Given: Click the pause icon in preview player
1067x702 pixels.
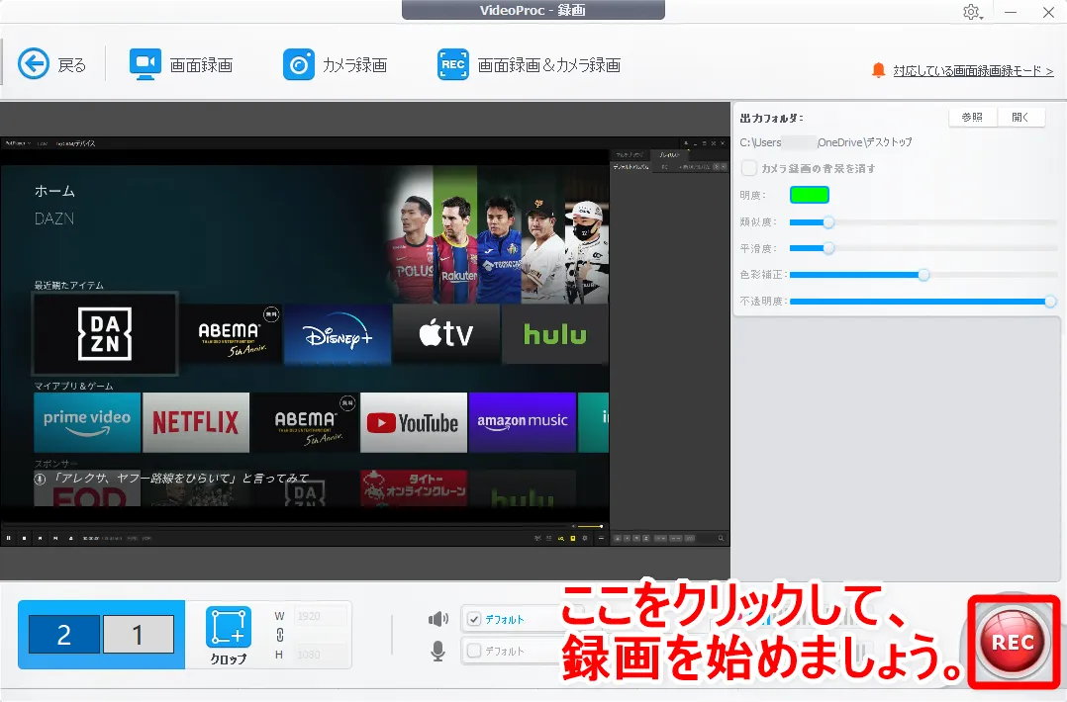Looking at the screenshot, I should tap(9, 538).
